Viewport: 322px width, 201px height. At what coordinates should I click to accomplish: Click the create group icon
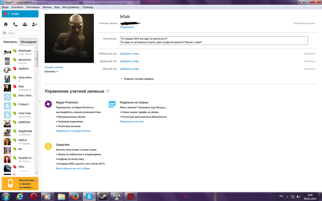[x=25, y=24]
